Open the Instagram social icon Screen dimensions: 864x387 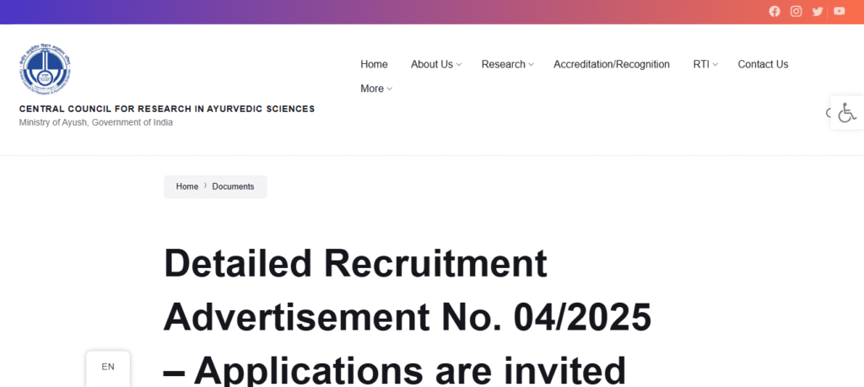(796, 11)
